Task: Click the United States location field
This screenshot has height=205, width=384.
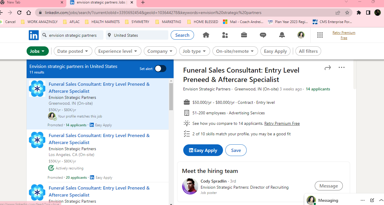Action: (137, 35)
